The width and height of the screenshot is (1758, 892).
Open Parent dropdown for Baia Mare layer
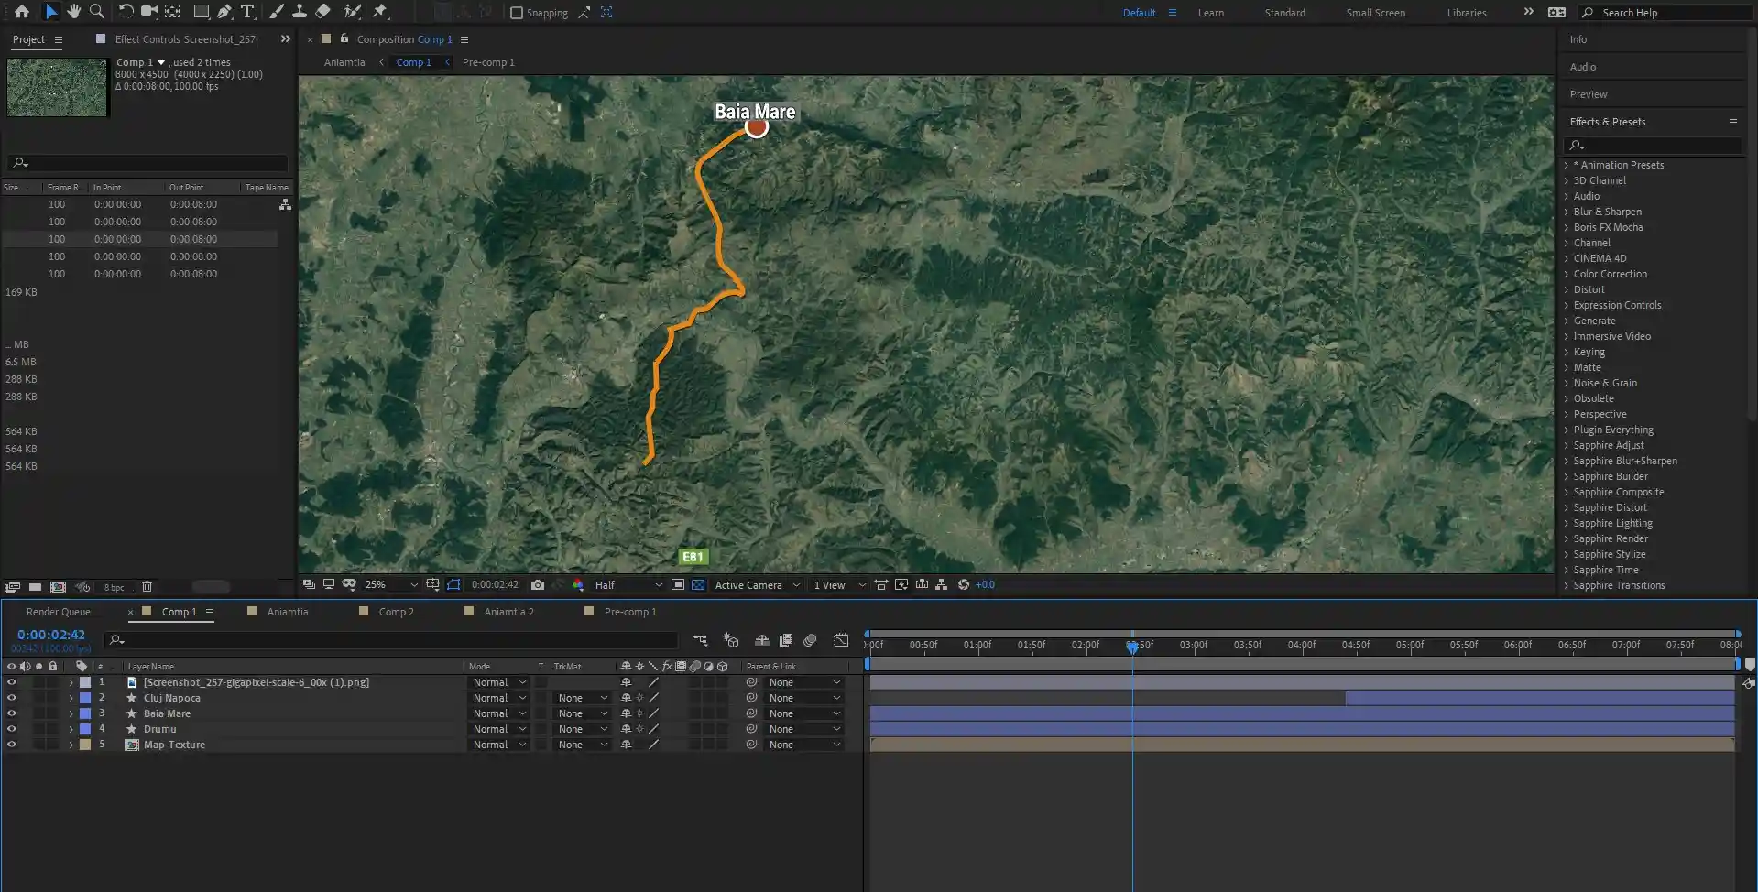pos(804,713)
